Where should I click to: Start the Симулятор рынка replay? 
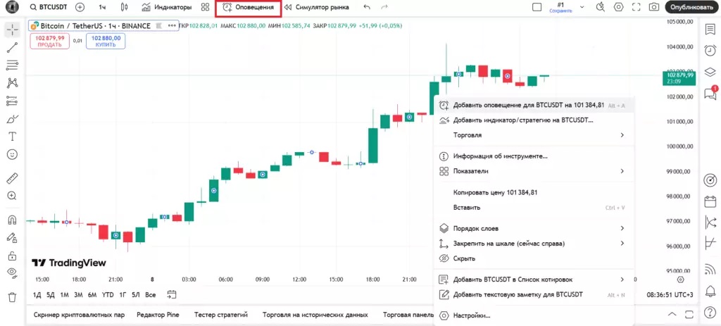coord(316,7)
